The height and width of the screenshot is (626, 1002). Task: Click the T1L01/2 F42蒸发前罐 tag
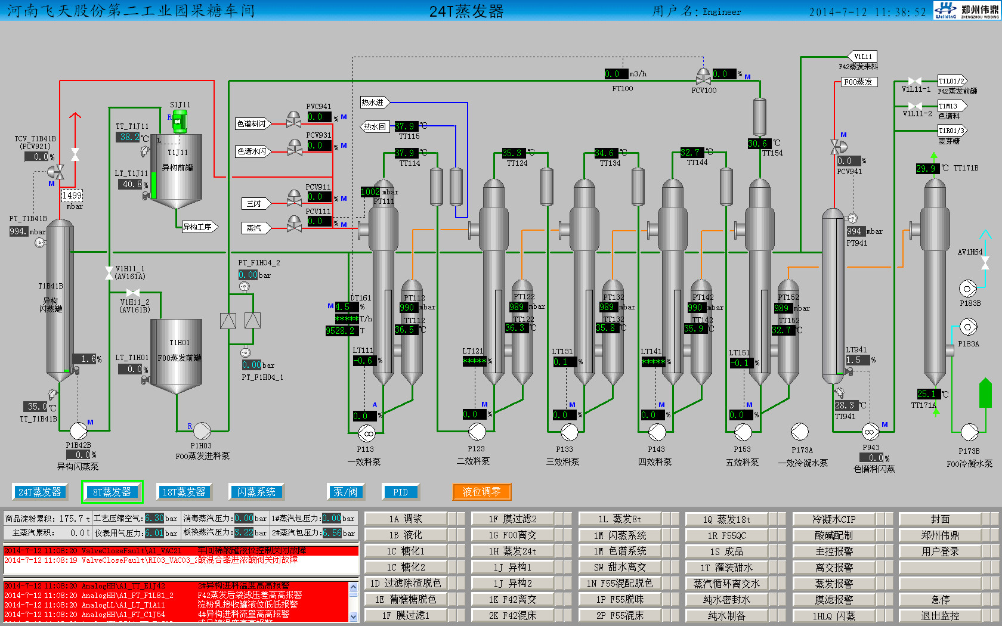(952, 81)
